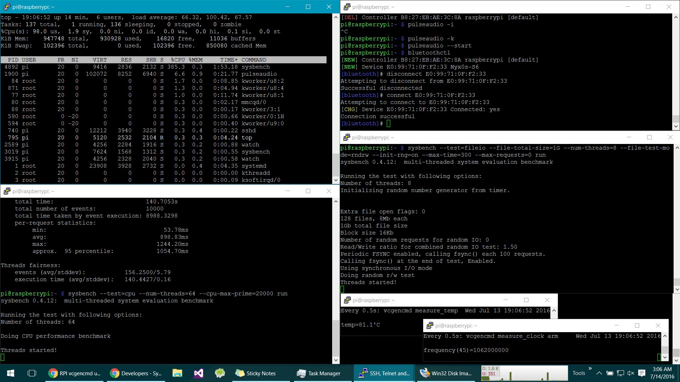
Task: Open the Action Center notifications icon
Action: click(642, 373)
